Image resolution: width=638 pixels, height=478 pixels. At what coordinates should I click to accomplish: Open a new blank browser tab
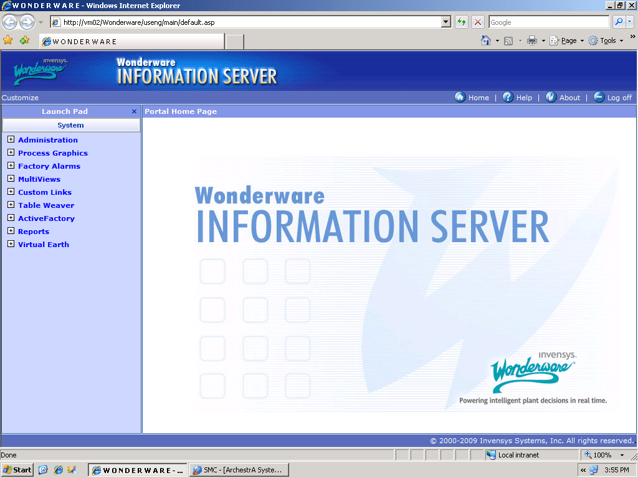pos(234,42)
